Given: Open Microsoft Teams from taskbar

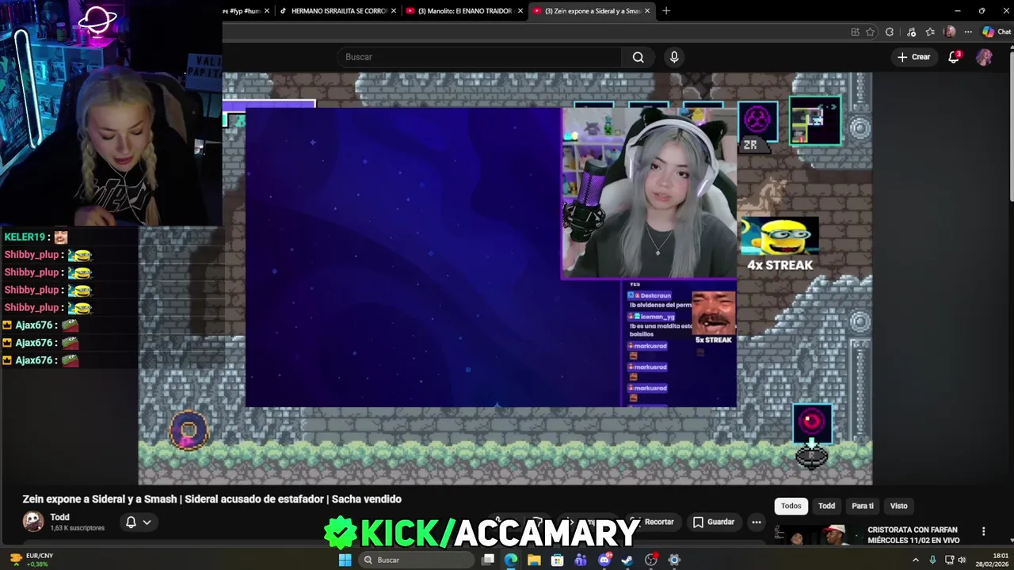Looking at the screenshot, I should tap(581, 560).
